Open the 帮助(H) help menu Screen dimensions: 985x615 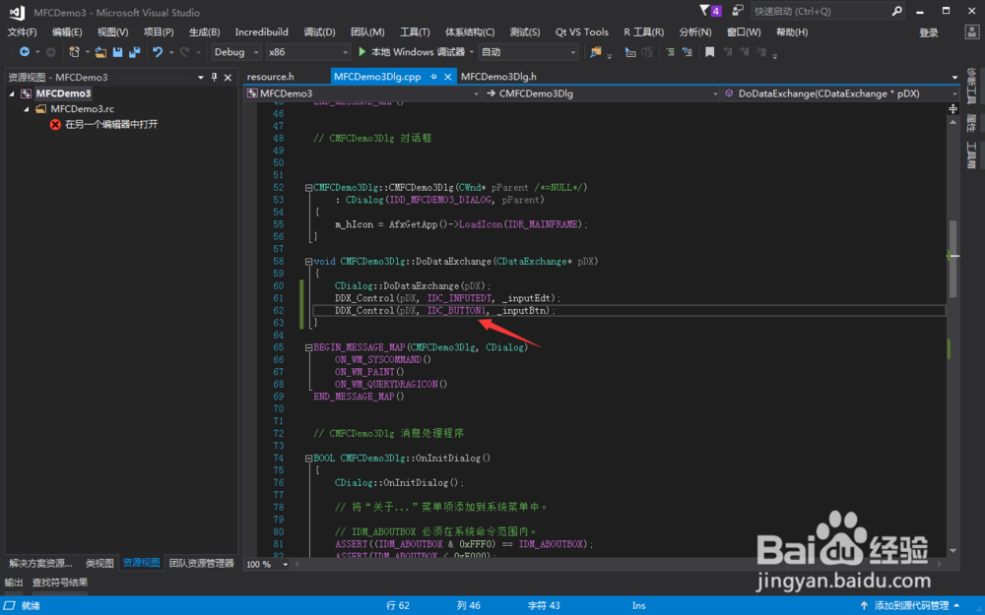(792, 32)
